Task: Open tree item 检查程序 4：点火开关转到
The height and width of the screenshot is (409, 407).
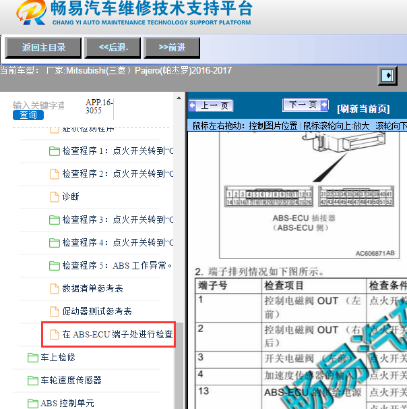Action: [x=118, y=242]
